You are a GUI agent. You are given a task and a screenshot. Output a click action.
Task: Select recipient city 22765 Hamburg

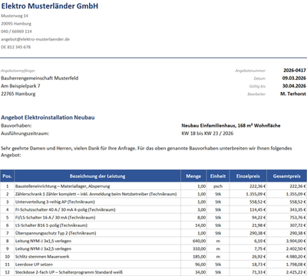(18, 94)
